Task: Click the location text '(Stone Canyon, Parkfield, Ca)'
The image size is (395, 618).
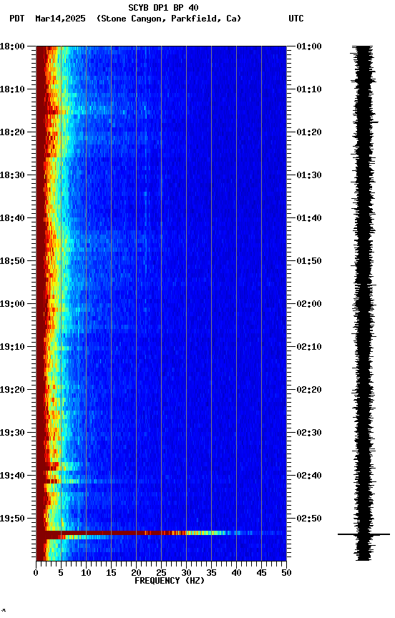Action: (169, 19)
